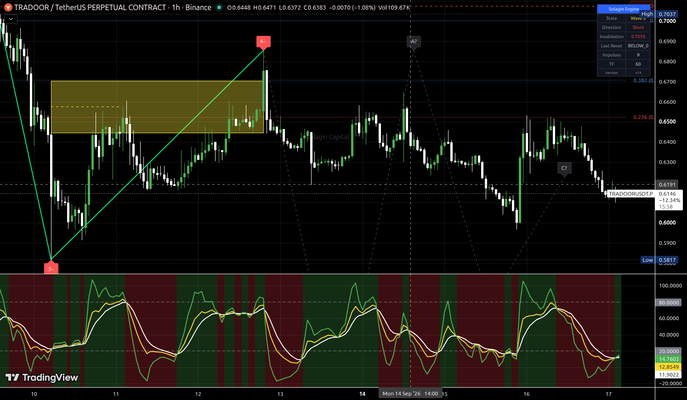The height and width of the screenshot is (400, 687).
Task: Click the BELOW_0 Last Reset value
Action: click(x=638, y=46)
